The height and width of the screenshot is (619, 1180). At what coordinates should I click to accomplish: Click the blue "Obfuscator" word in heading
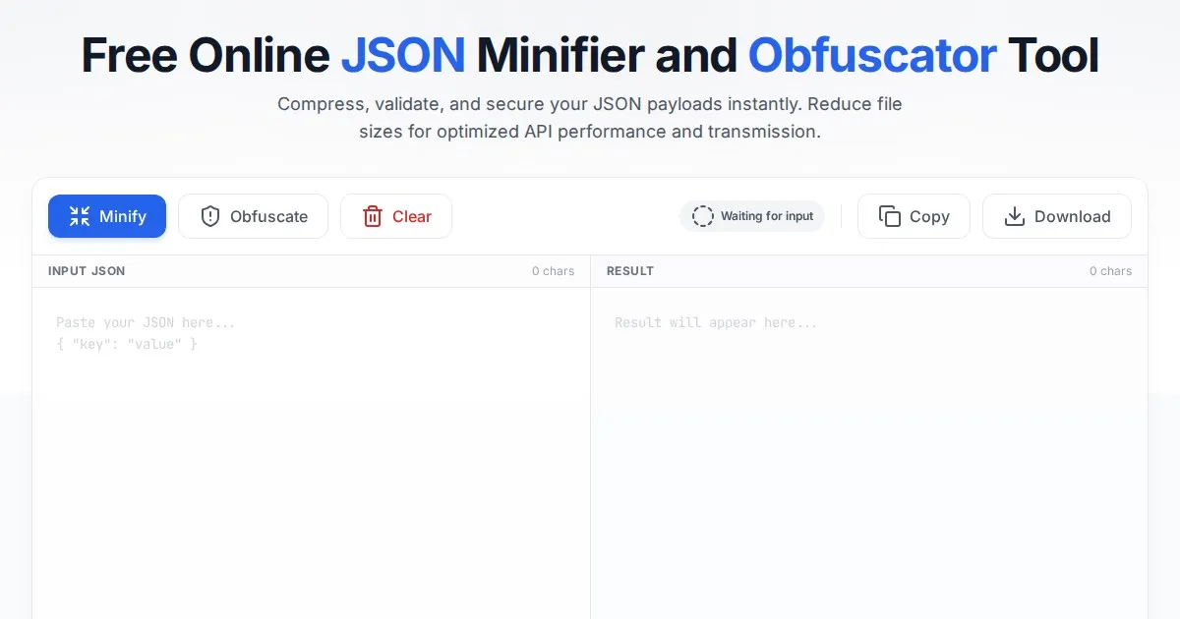(872, 55)
